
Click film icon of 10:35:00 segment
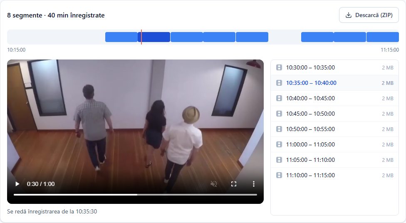click(x=279, y=83)
